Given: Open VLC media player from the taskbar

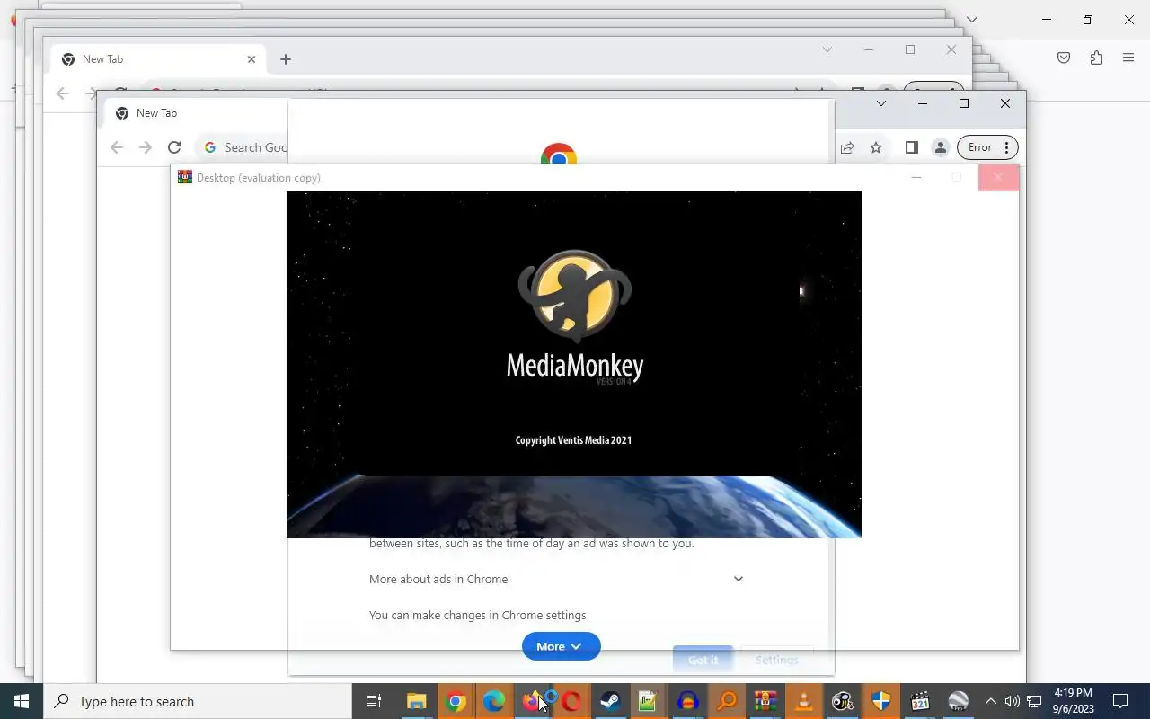Looking at the screenshot, I should (804, 701).
